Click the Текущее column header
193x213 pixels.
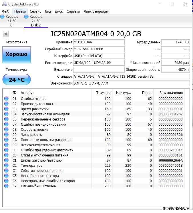tap(102, 93)
